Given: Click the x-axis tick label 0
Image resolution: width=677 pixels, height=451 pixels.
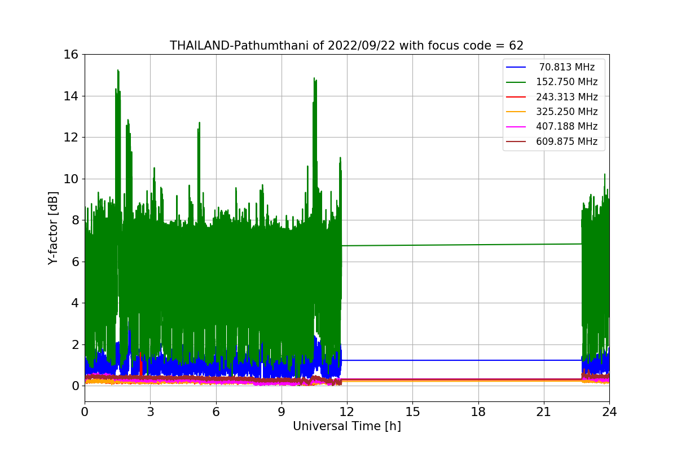Looking at the screenshot, I should (85, 412).
